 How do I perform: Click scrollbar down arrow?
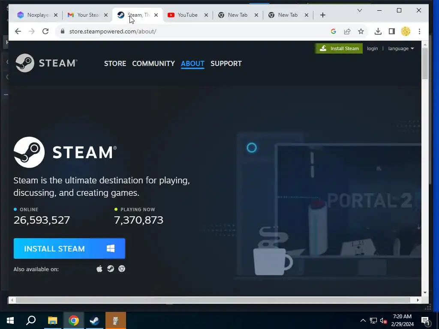click(x=425, y=292)
